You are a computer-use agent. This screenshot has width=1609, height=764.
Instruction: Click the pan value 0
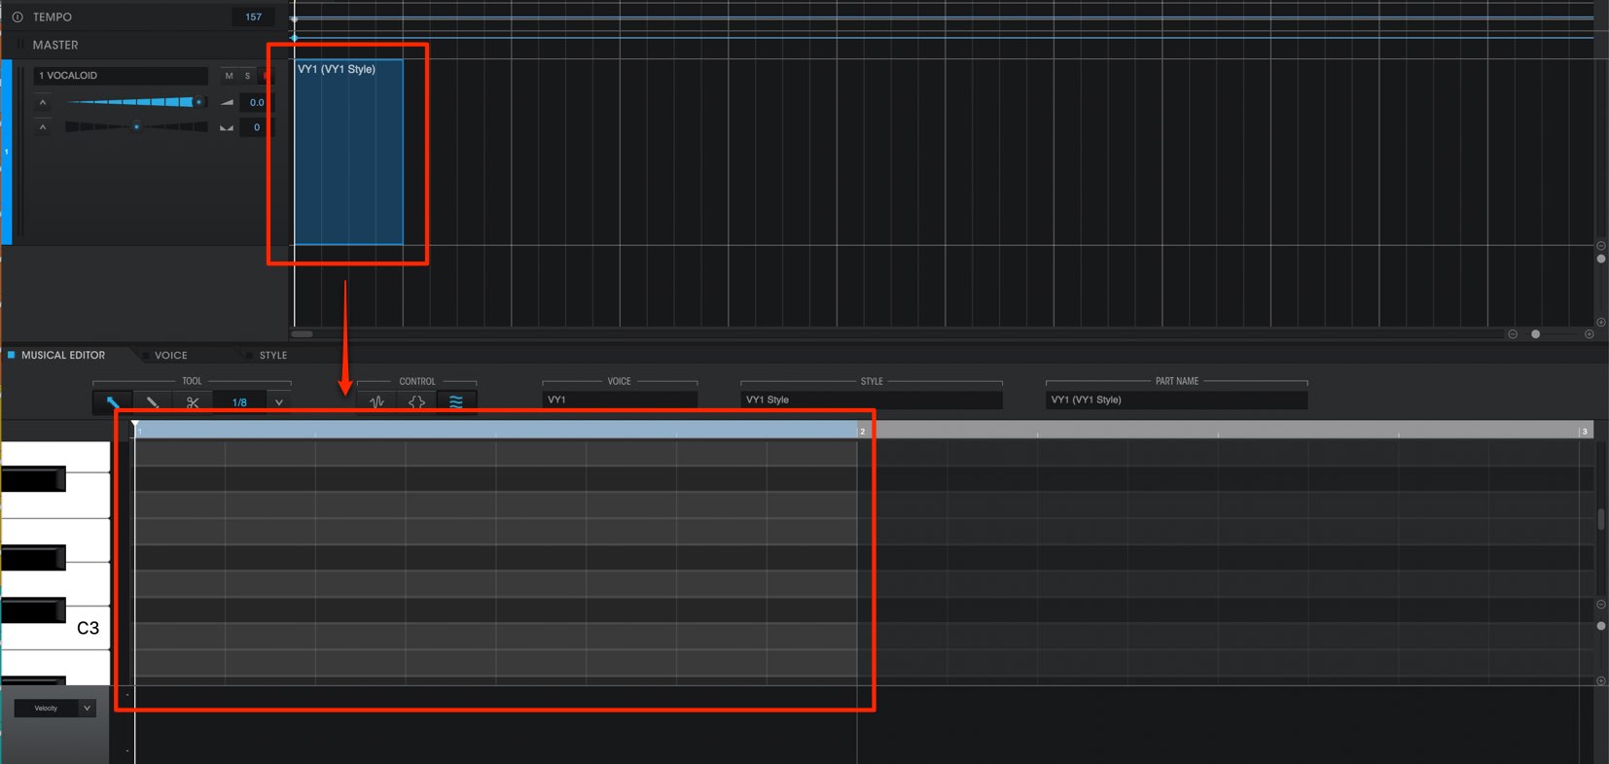coord(257,127)
